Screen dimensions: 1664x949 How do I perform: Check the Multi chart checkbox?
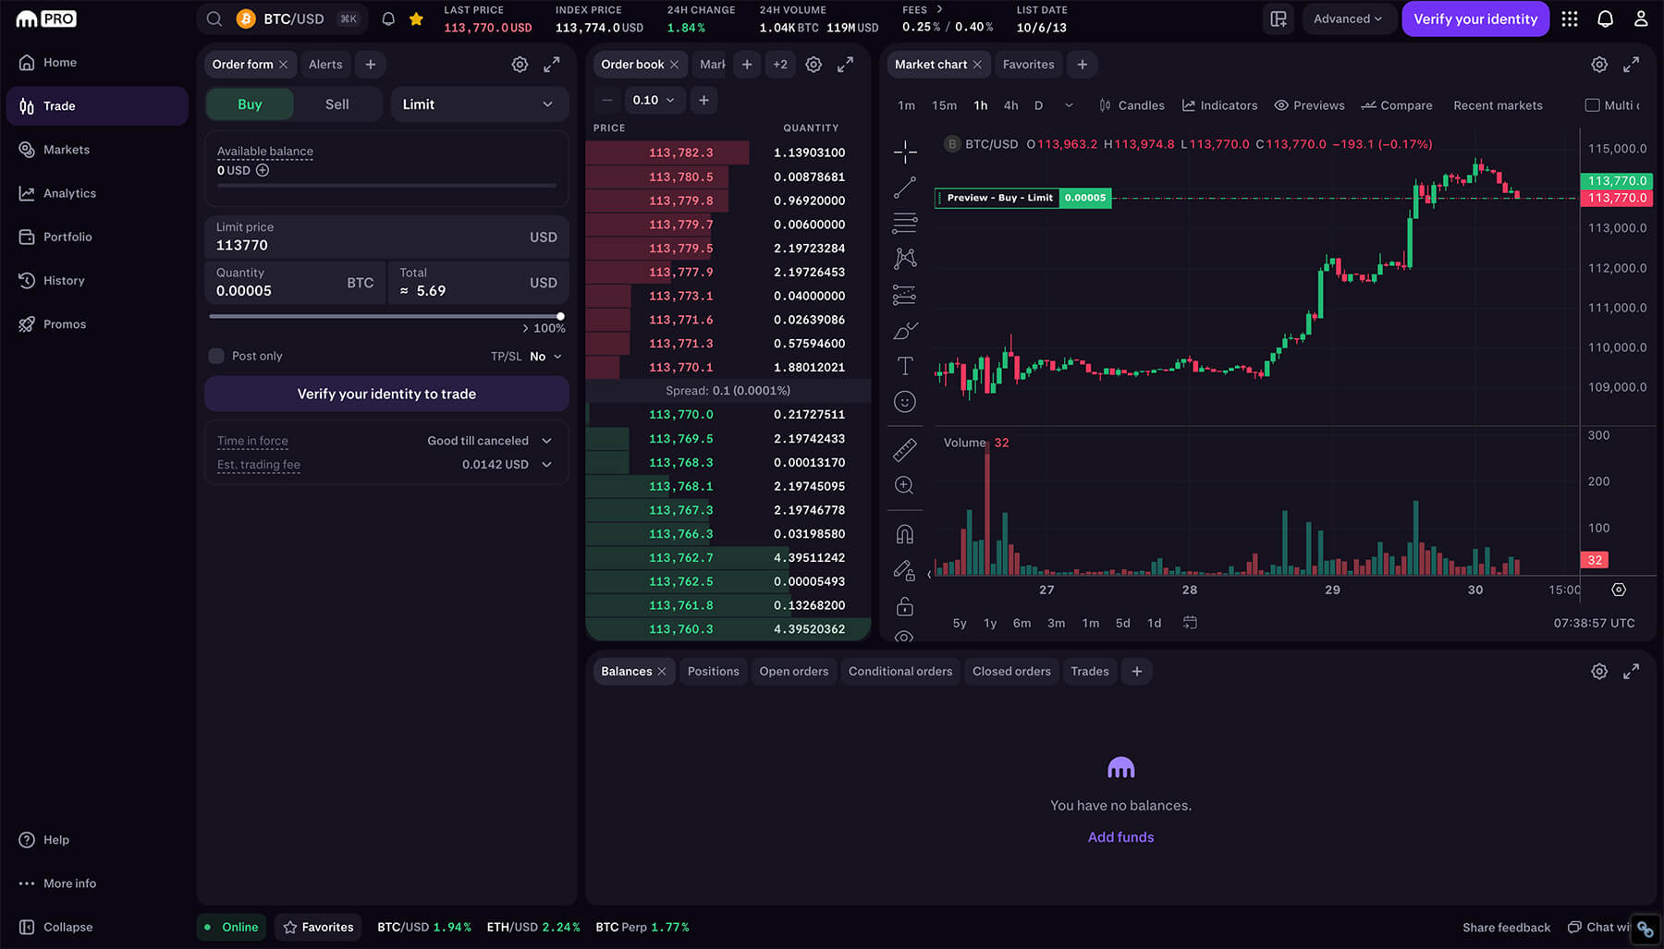(x=1592, y=105)
